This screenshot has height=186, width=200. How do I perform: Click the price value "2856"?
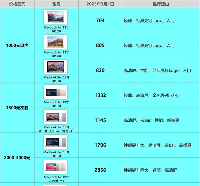(100, 170)
